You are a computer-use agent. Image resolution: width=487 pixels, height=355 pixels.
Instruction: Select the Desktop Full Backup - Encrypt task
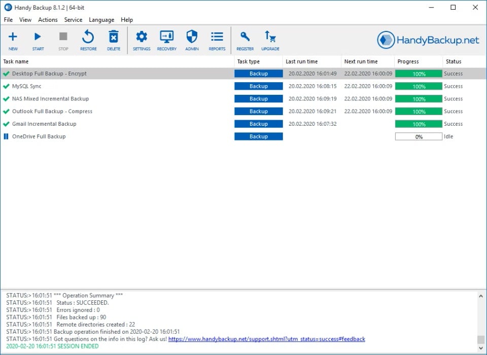[49, 74]
